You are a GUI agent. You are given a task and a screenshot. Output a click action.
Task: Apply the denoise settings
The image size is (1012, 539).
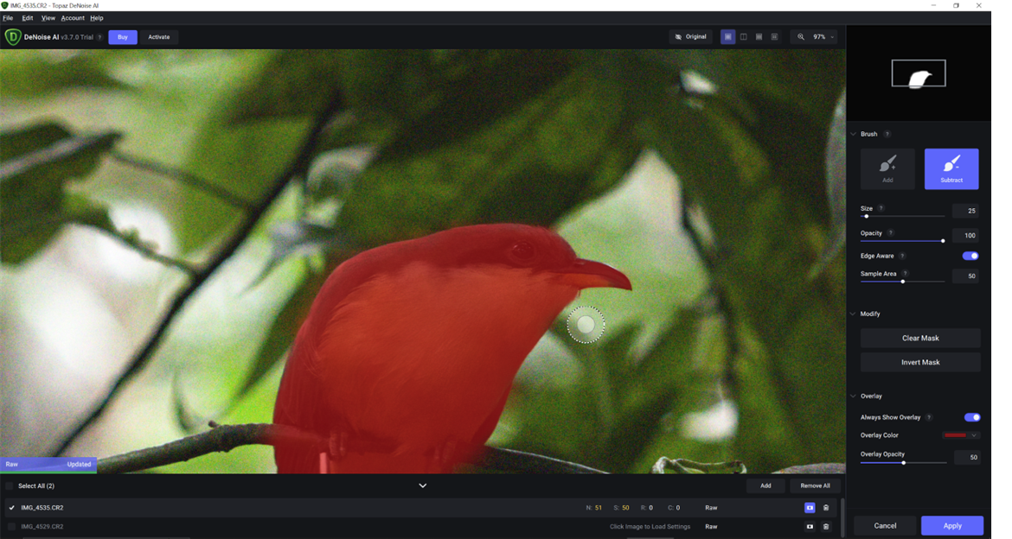pyautogui.click(x=951, y=525)
